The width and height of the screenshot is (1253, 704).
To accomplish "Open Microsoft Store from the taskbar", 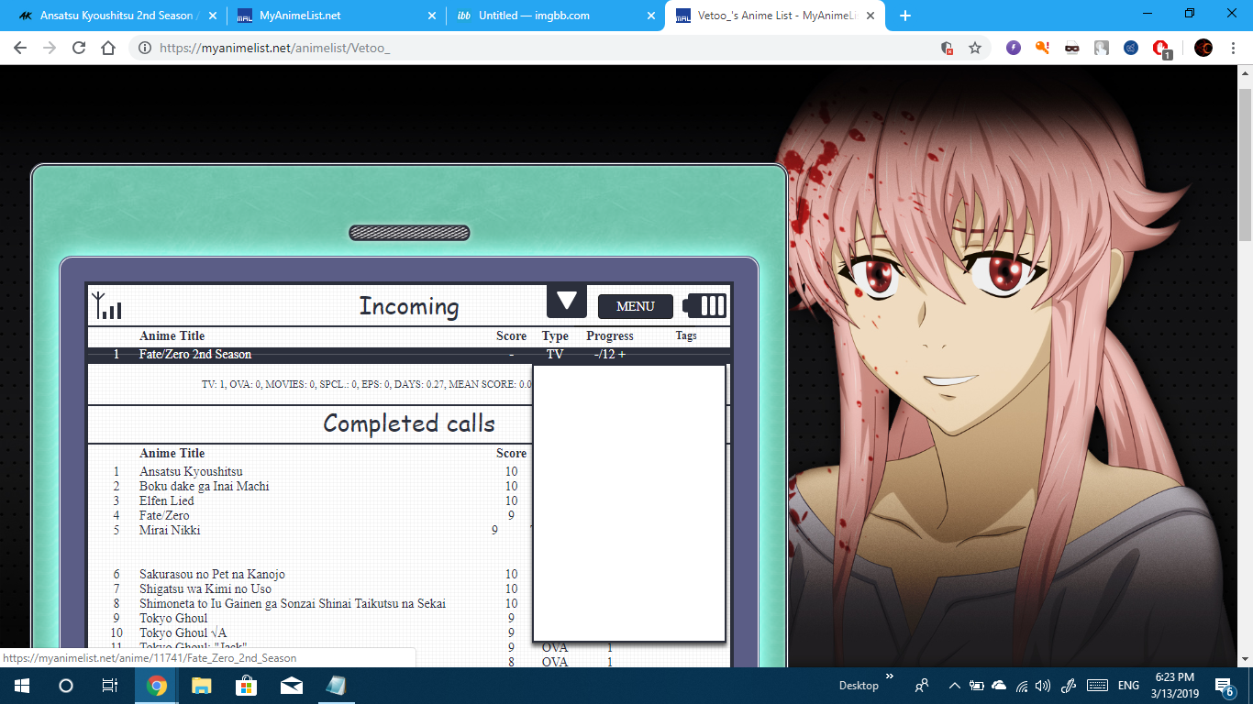I will (246, 686).
